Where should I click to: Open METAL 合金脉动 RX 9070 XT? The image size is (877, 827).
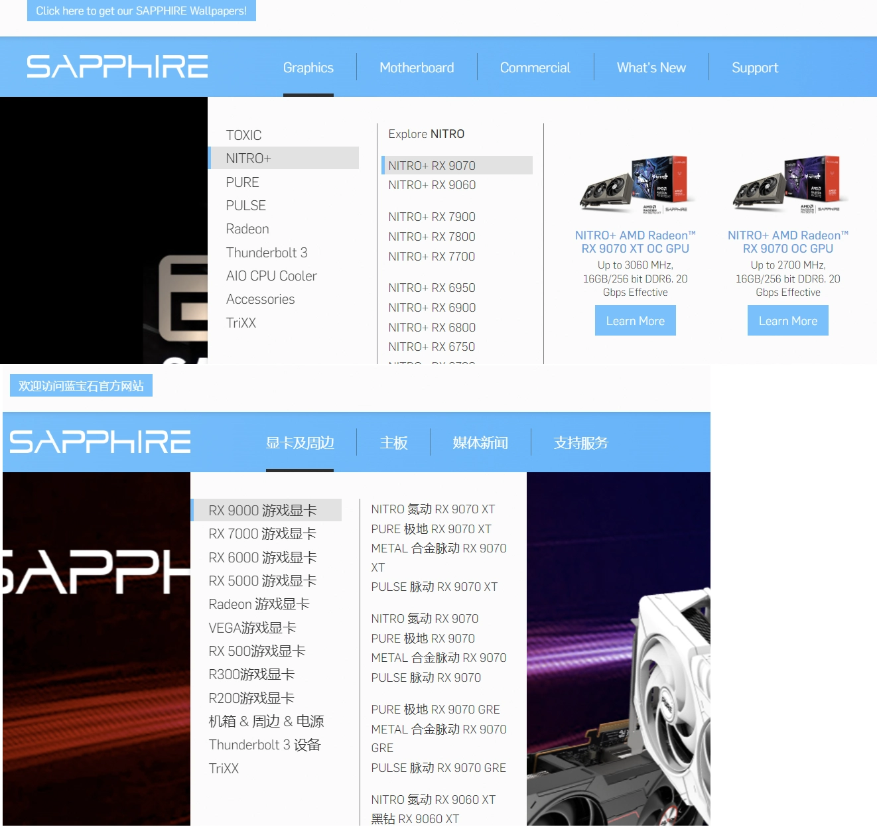pos(439,558)
